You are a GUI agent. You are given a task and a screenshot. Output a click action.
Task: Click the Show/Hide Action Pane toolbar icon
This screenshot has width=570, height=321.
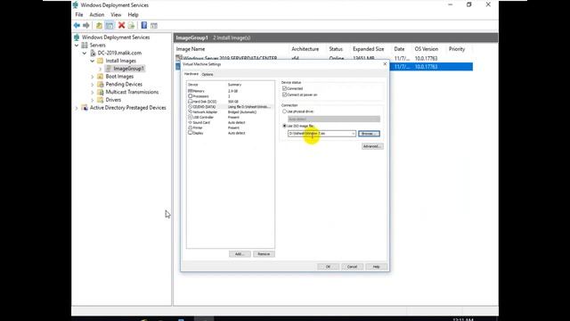[154, 26]
